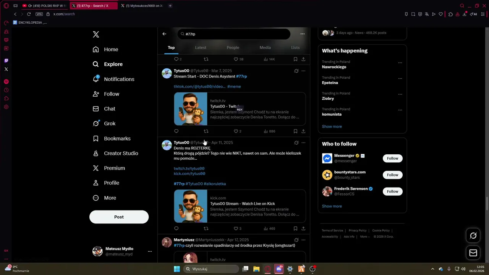The width and height of the screenshot is (489, 275).
Task: Open the twitch.tv/tytus00 link
Action: 189,168
